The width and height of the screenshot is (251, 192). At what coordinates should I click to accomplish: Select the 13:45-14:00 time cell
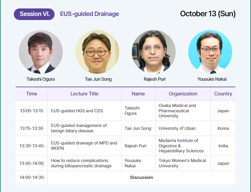(x=32, y=163)
